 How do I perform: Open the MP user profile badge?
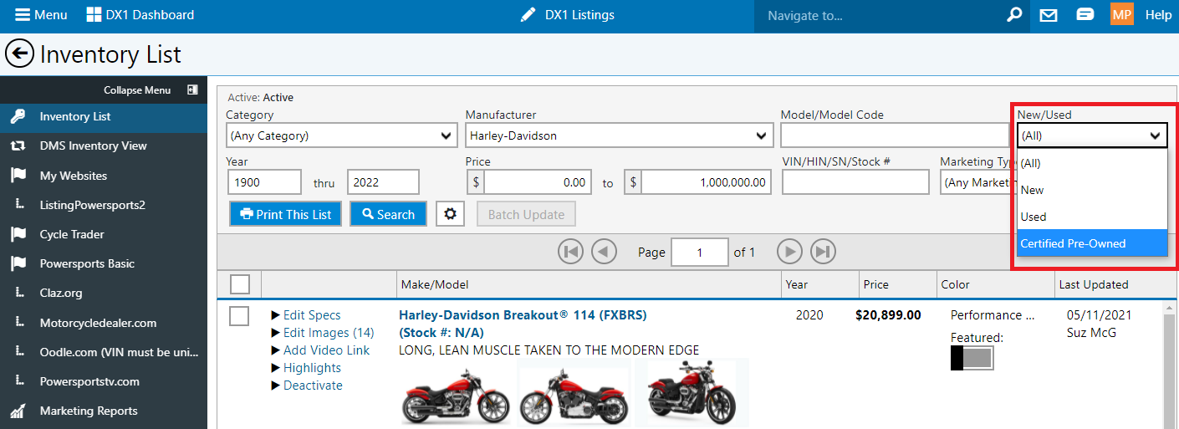(x=1122, y=15)
